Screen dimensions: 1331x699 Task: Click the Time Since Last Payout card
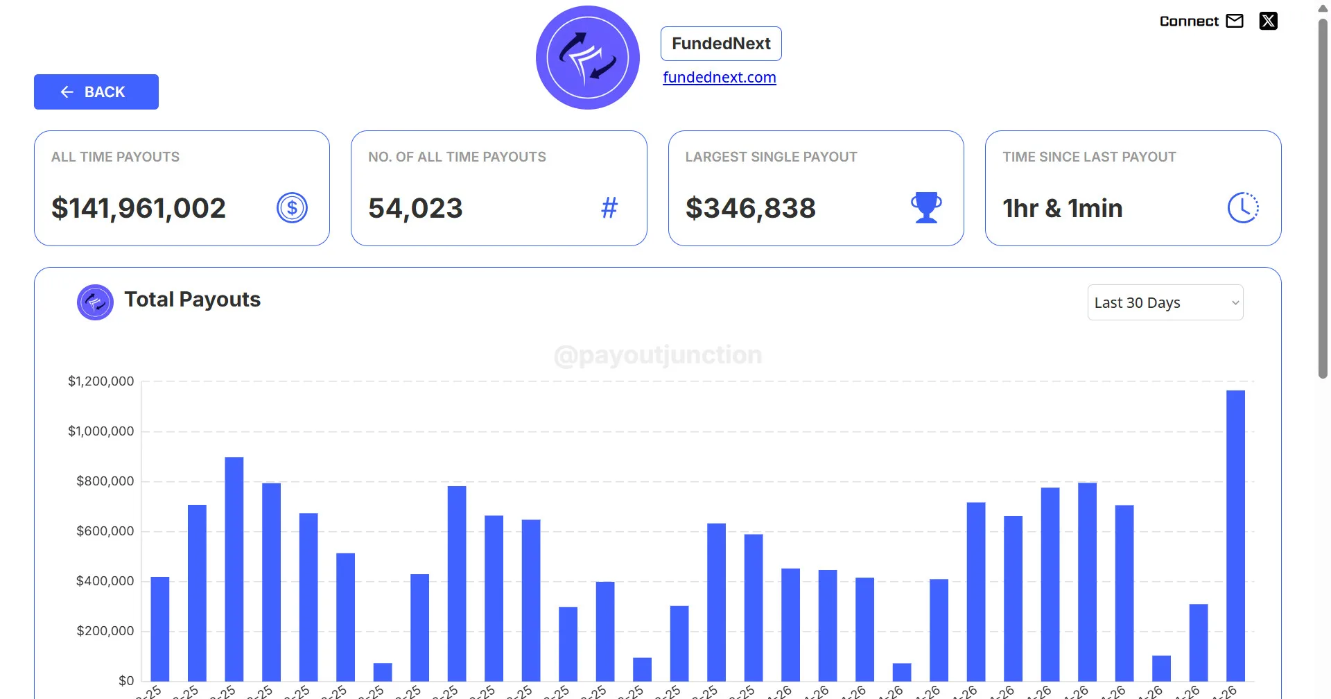[1133, 188]
